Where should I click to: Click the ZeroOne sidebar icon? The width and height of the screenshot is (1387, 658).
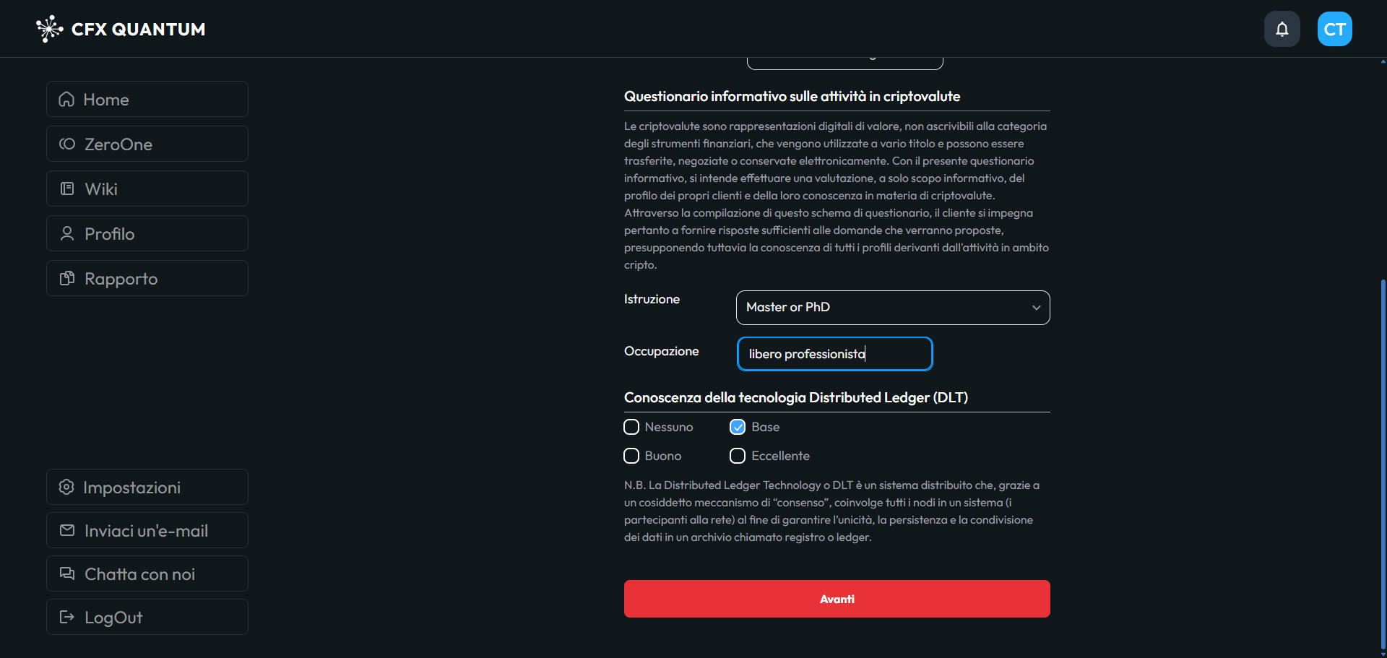click(67, 144)
